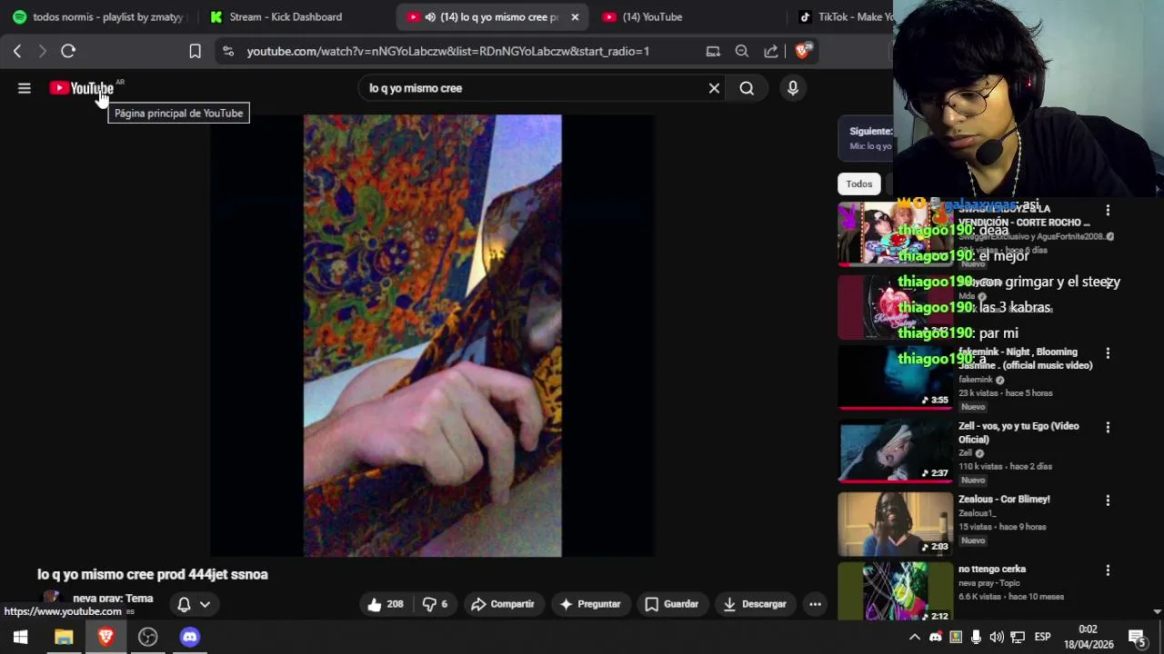
Task: Dislike the video with 6 dislikes
Action: click(435, 604)
